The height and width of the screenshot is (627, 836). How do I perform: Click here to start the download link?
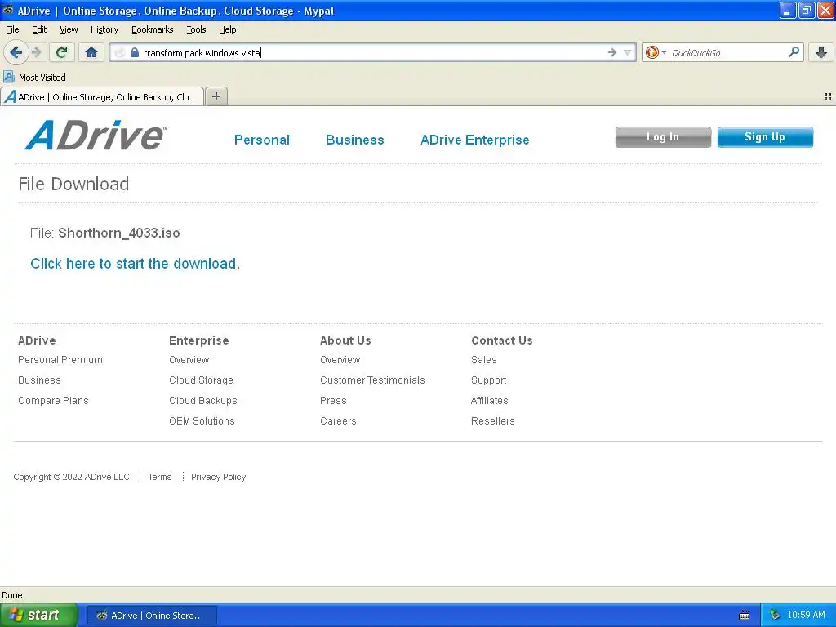point(135,264)
